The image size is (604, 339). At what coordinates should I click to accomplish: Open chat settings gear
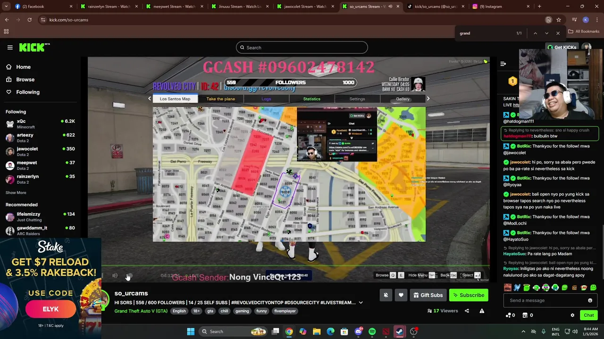(x=572, y=315)
